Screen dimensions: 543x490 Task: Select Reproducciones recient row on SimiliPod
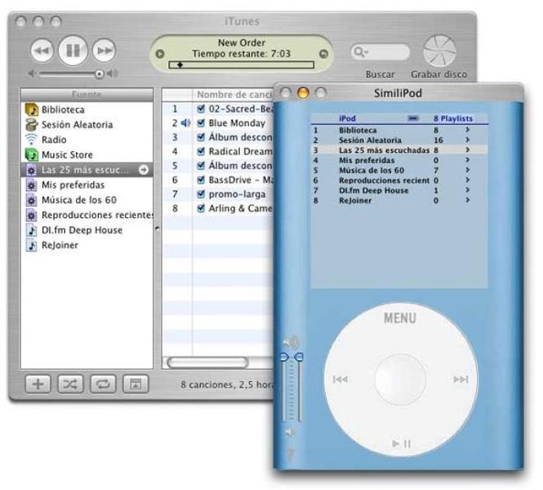399,180
